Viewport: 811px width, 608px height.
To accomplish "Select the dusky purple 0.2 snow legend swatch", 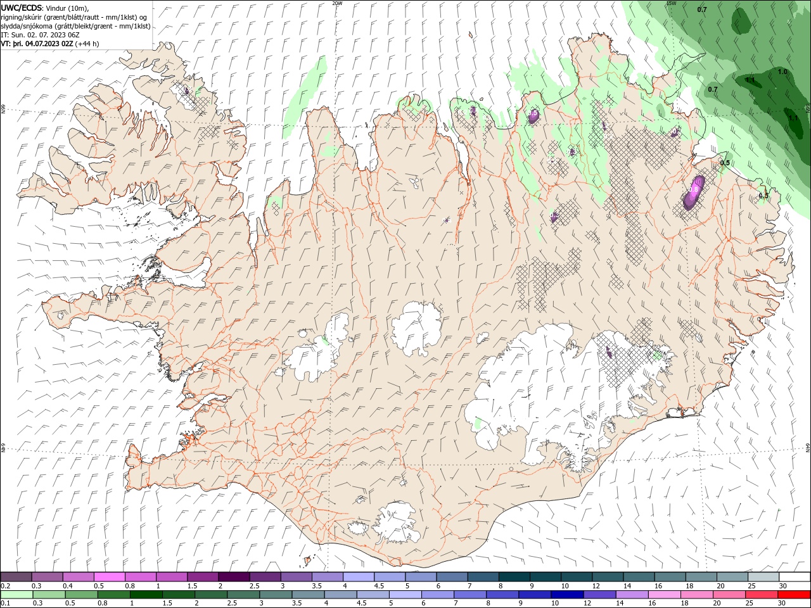I will 17,577.
